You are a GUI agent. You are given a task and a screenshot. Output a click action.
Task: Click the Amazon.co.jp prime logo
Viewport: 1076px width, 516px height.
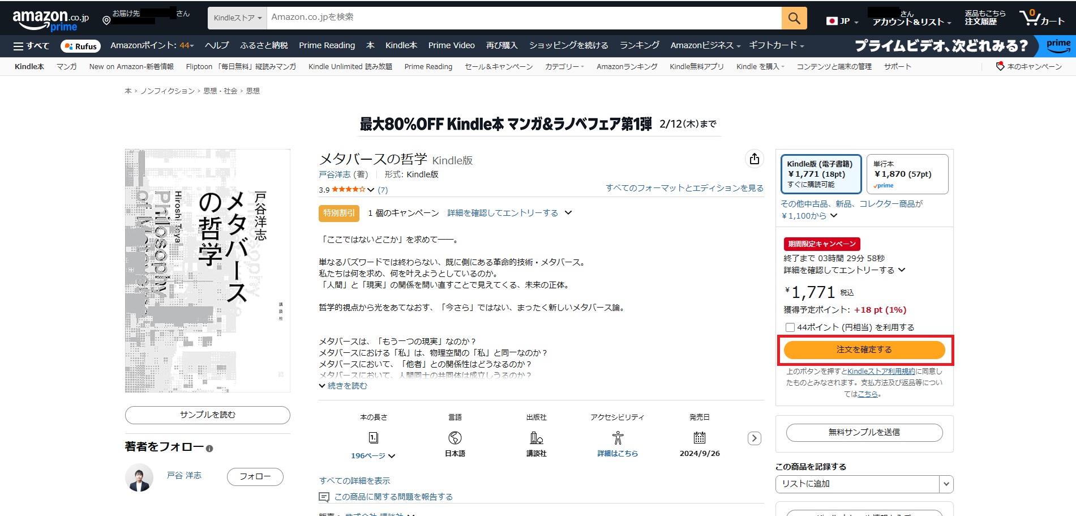coord(50,20)
